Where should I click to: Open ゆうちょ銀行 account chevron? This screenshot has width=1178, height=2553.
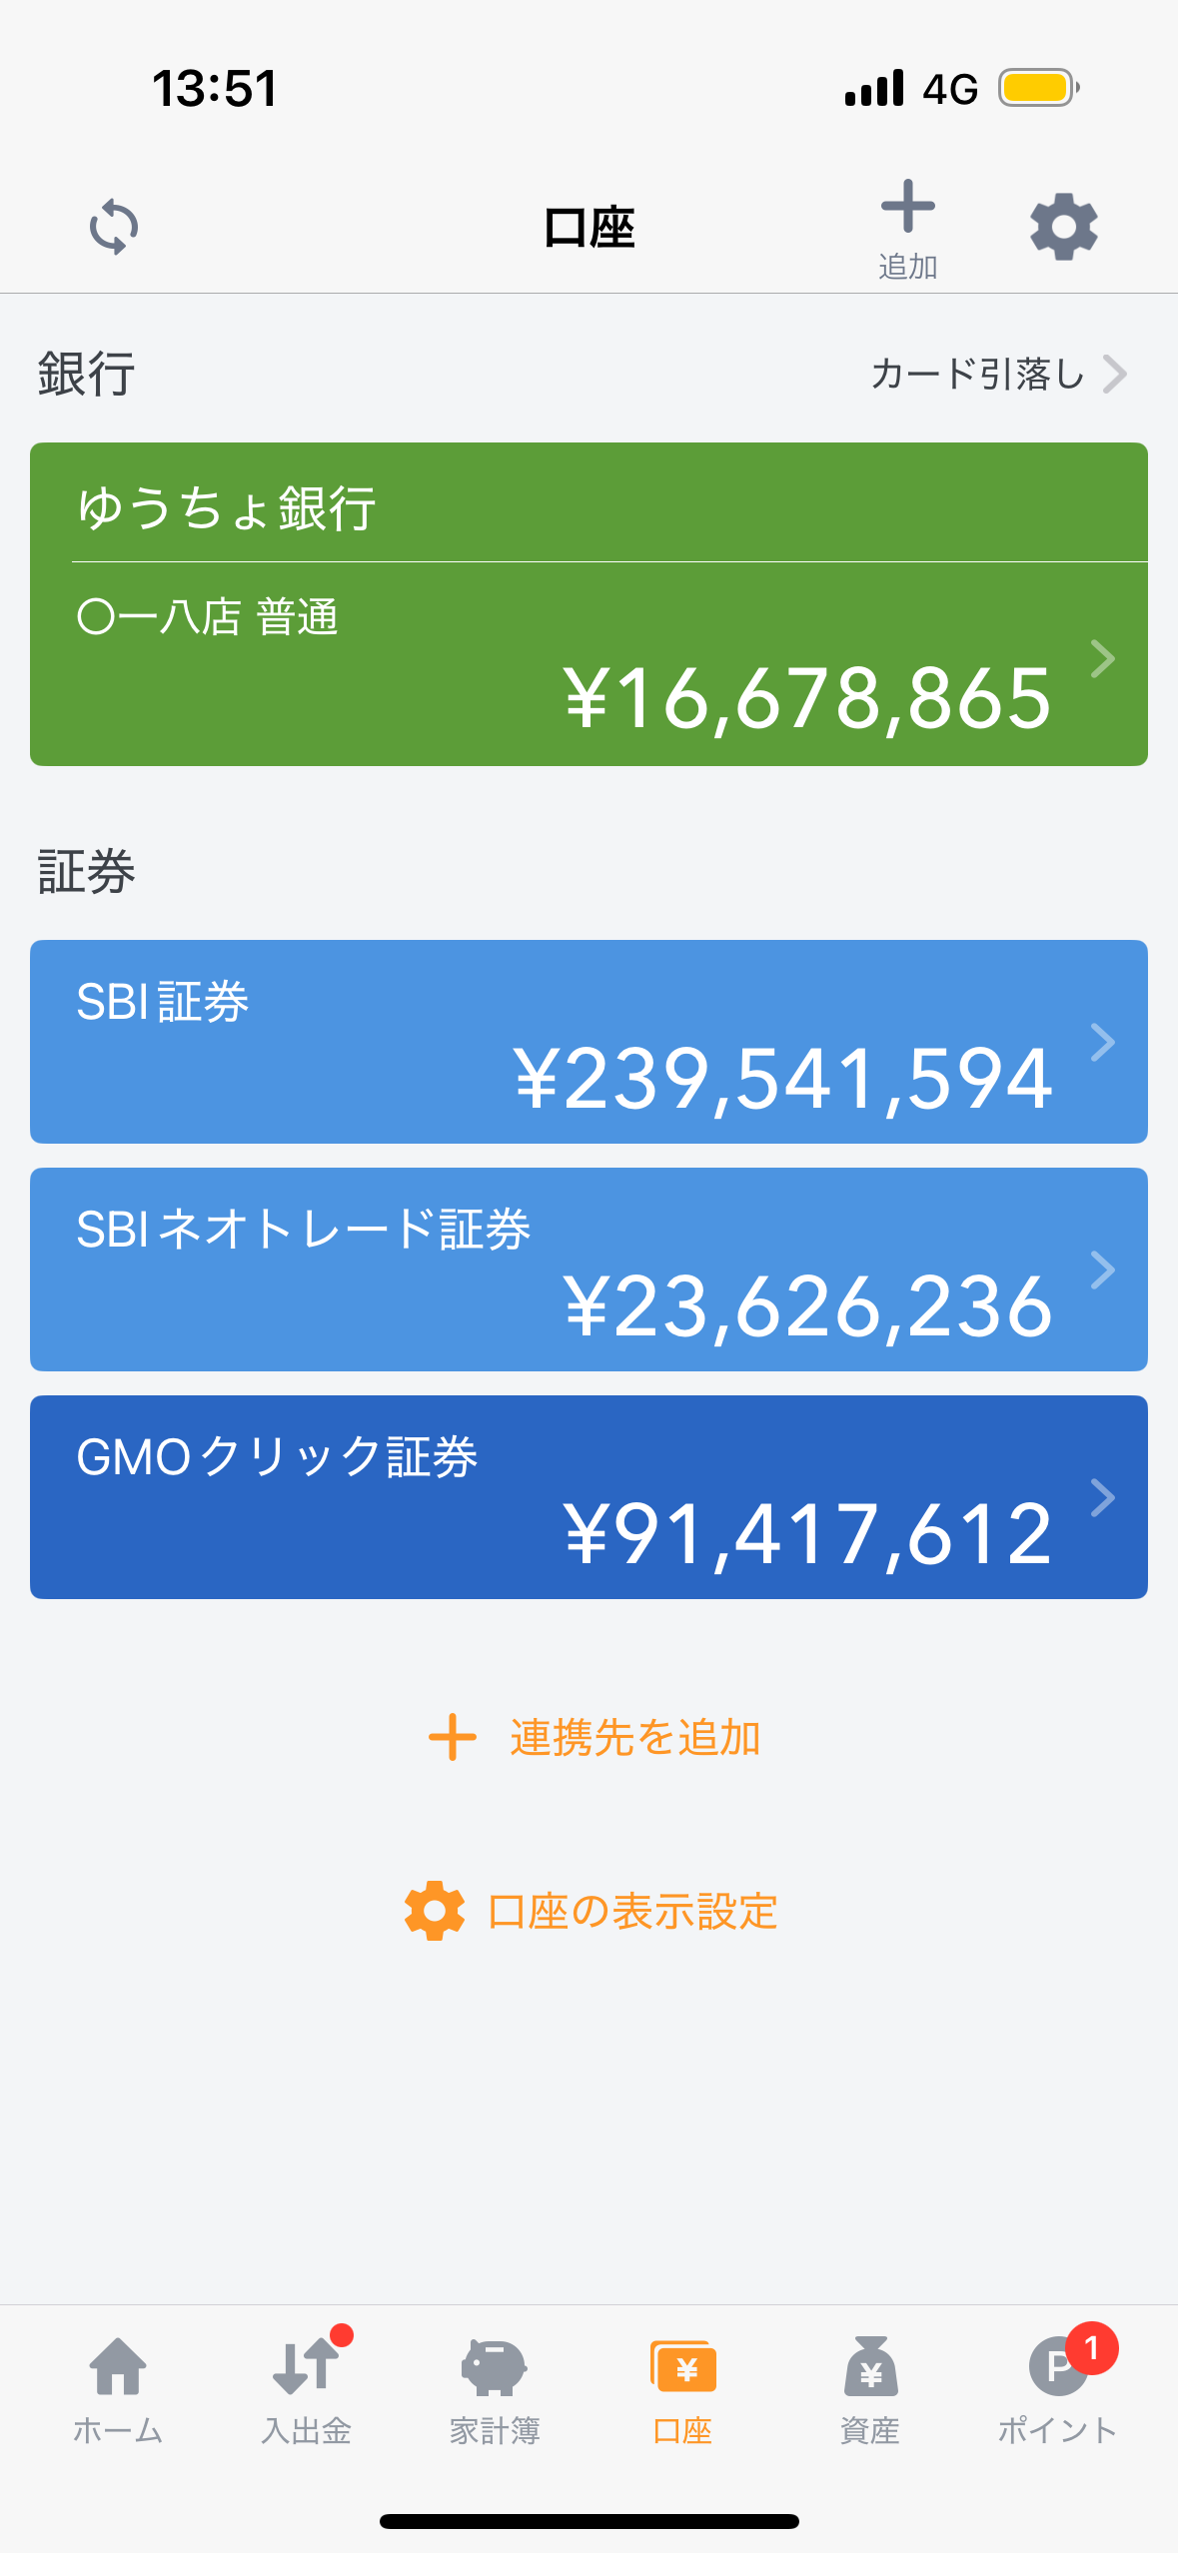pyautogui.click(x=1102, y=659)
